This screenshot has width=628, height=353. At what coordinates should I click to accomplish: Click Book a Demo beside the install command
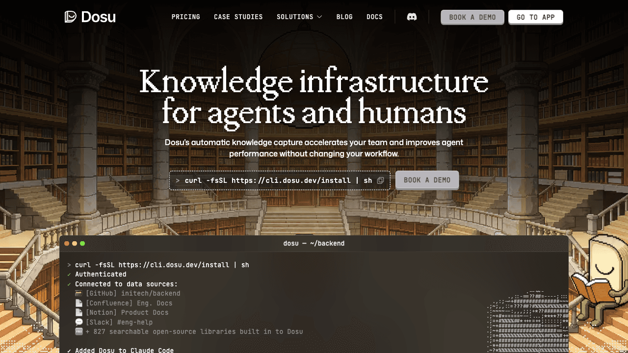[427, 180]
